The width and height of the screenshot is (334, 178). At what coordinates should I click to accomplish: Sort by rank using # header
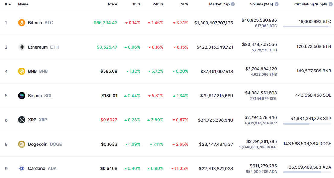8,4
